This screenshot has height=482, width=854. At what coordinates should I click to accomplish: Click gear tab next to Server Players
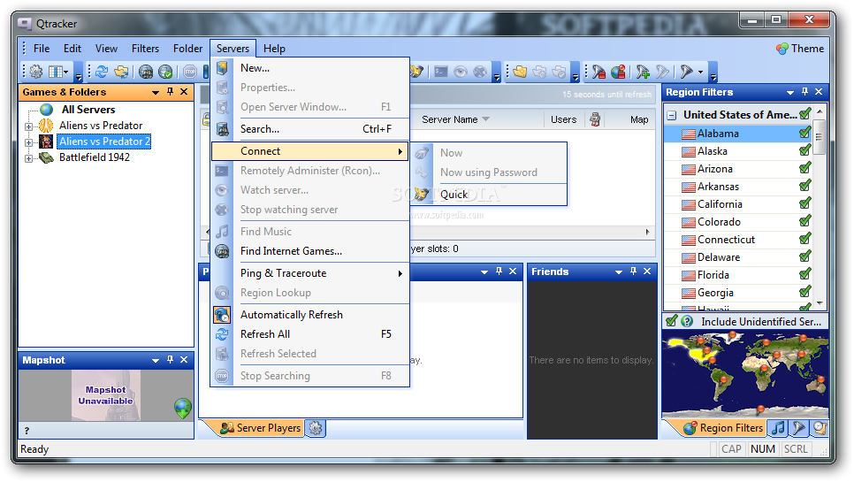(x=316, y=428)
